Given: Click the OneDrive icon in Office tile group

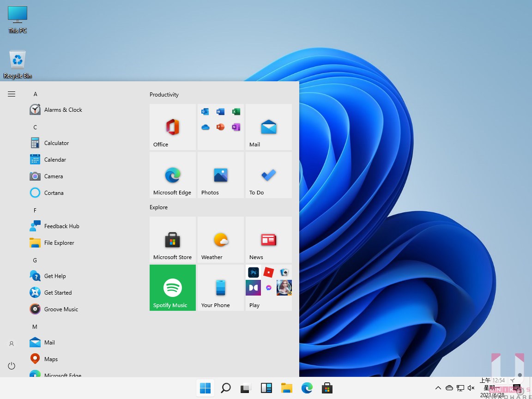Looking at the screenshot, I should tap(205, 127).
